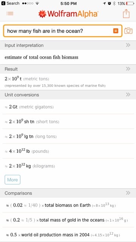
Task: Tap the total biomass on Earth comparison
Action: 68,205
